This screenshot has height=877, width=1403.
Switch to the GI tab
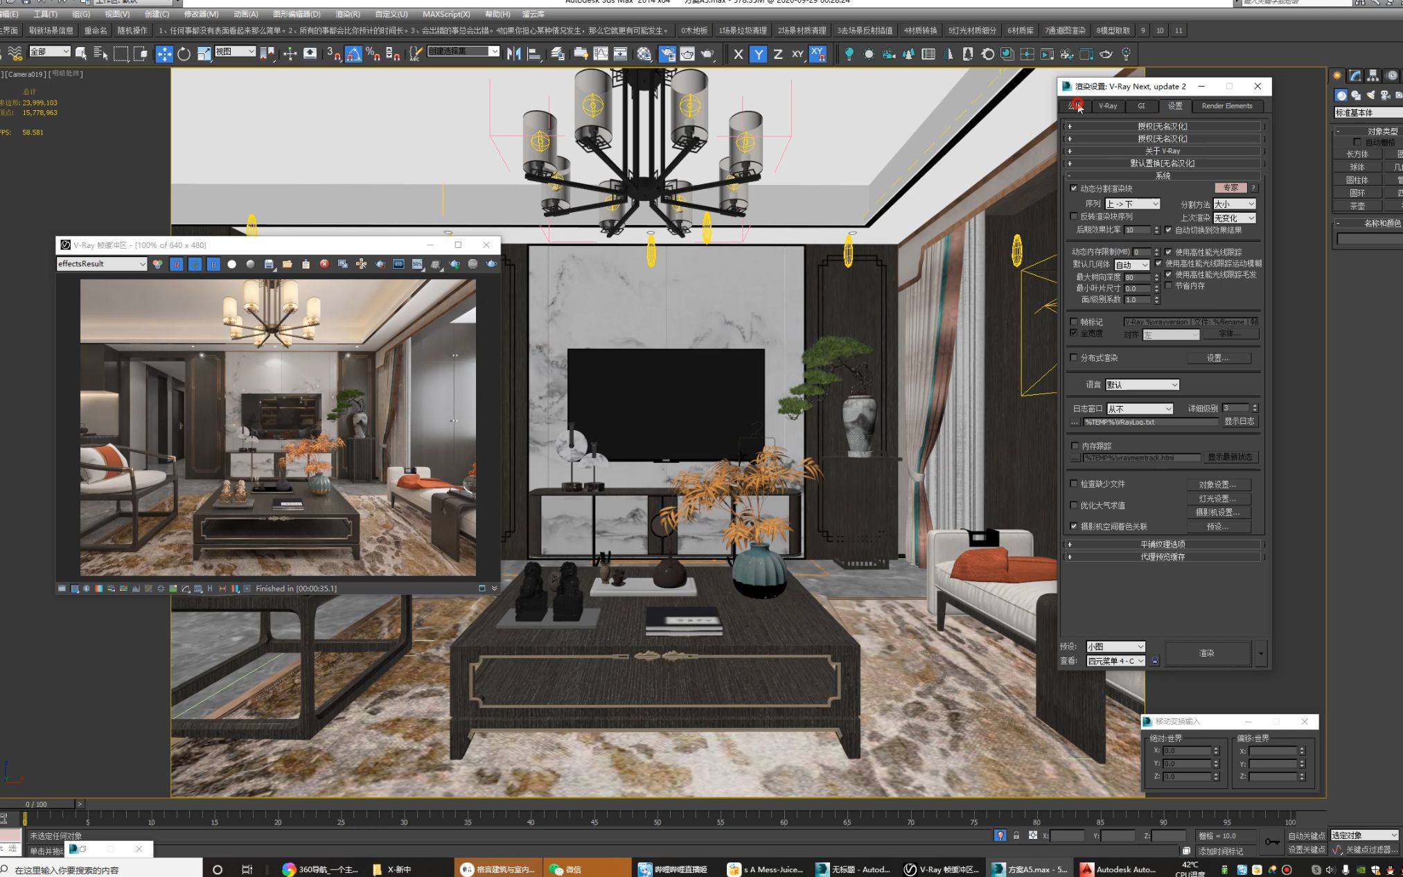(1141, 106)
